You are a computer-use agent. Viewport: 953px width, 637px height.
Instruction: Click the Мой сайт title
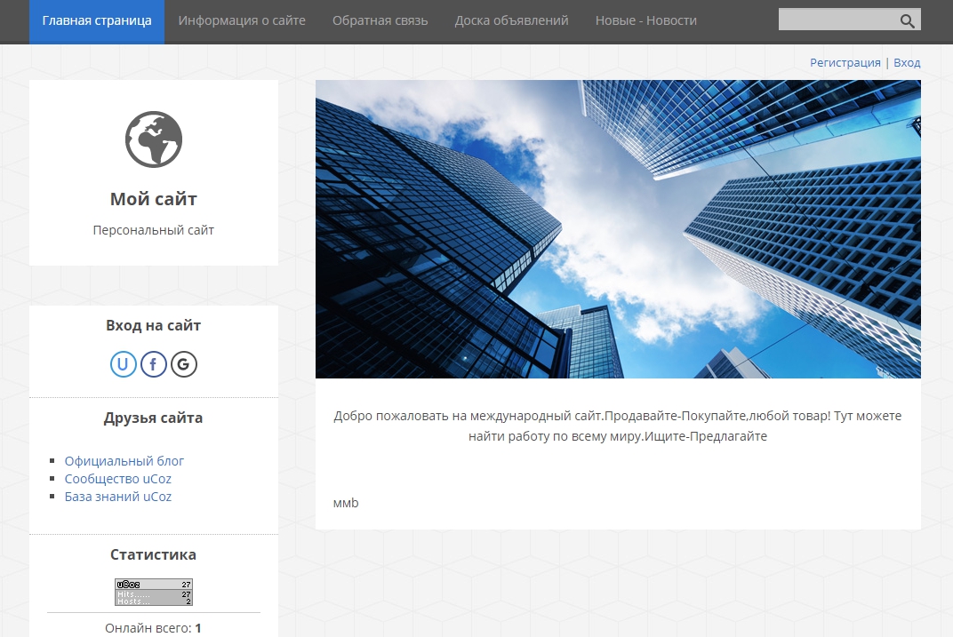[154, 199]
